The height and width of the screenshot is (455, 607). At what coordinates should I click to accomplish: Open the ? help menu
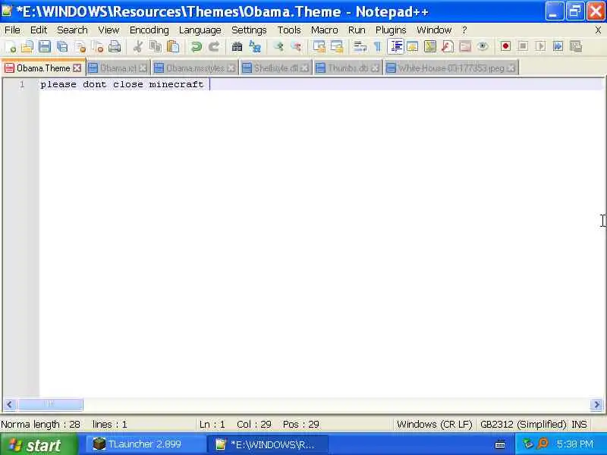click(464, 30)
